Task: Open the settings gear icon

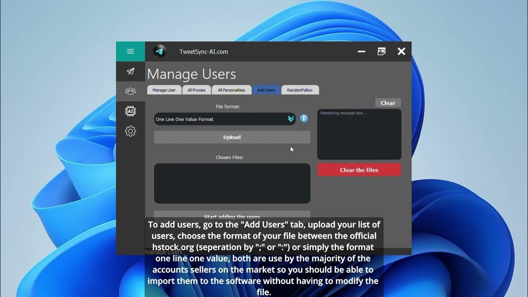Action: coord(130,131)
